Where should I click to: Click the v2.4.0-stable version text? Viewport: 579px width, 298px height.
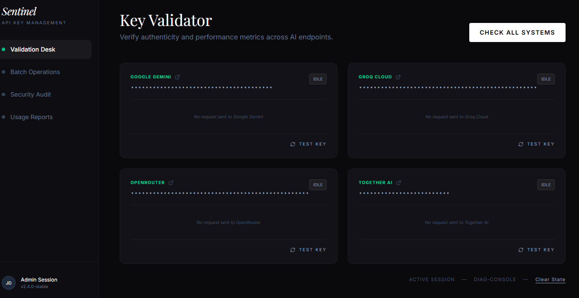35,287
